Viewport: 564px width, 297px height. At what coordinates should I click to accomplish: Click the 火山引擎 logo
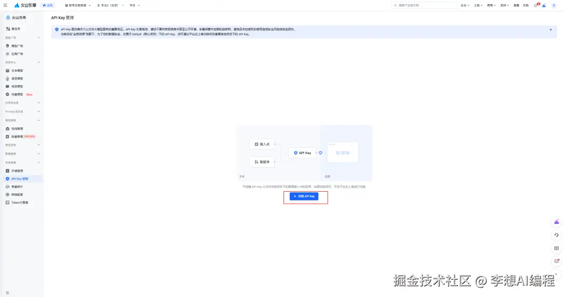[x=25, y=5]
